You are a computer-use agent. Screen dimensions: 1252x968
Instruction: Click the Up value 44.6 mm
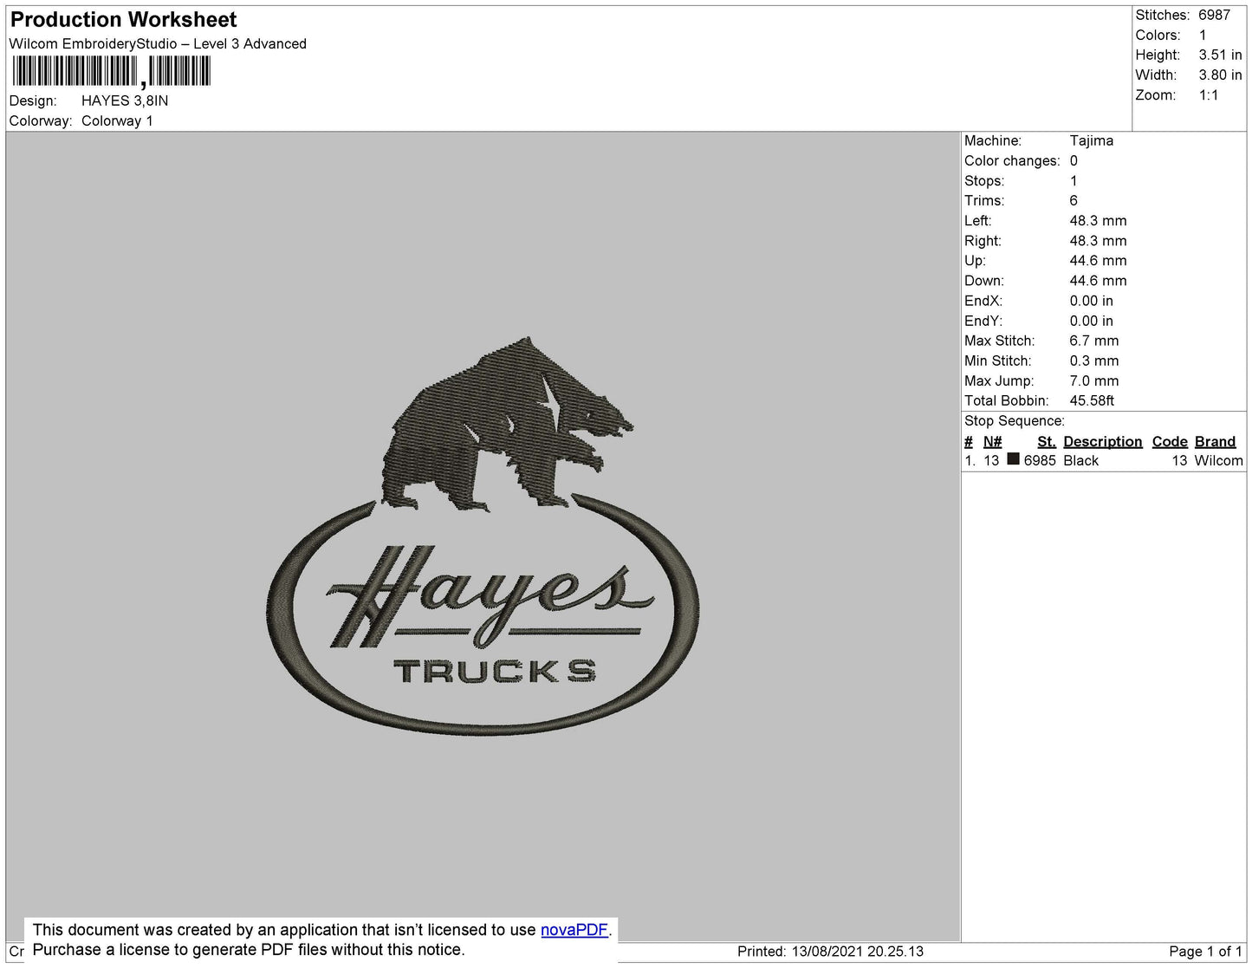(x=1098, y=260)
